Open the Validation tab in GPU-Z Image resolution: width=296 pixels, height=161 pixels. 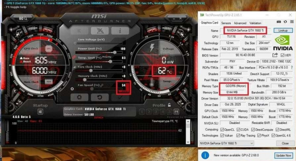(255, 23)
